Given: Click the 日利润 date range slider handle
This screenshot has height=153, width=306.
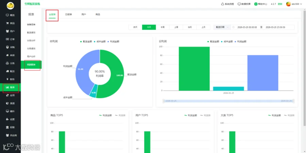Looking at the screenshot, I should (x=164, y=101).
